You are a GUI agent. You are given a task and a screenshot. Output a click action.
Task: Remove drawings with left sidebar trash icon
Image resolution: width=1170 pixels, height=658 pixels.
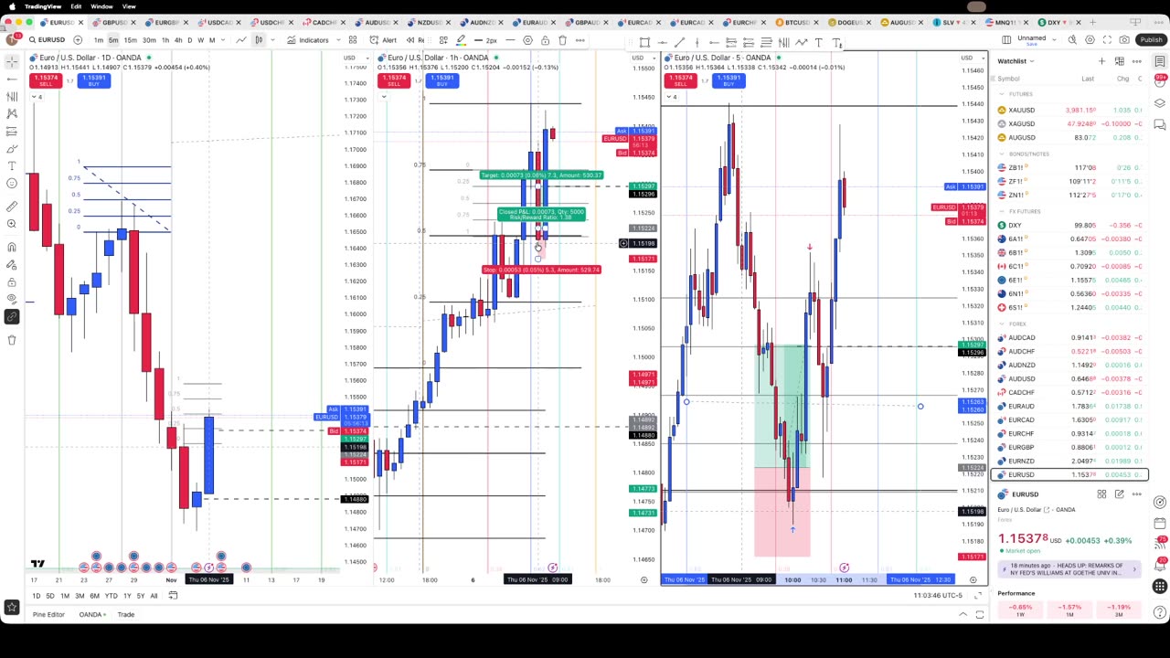12,340
